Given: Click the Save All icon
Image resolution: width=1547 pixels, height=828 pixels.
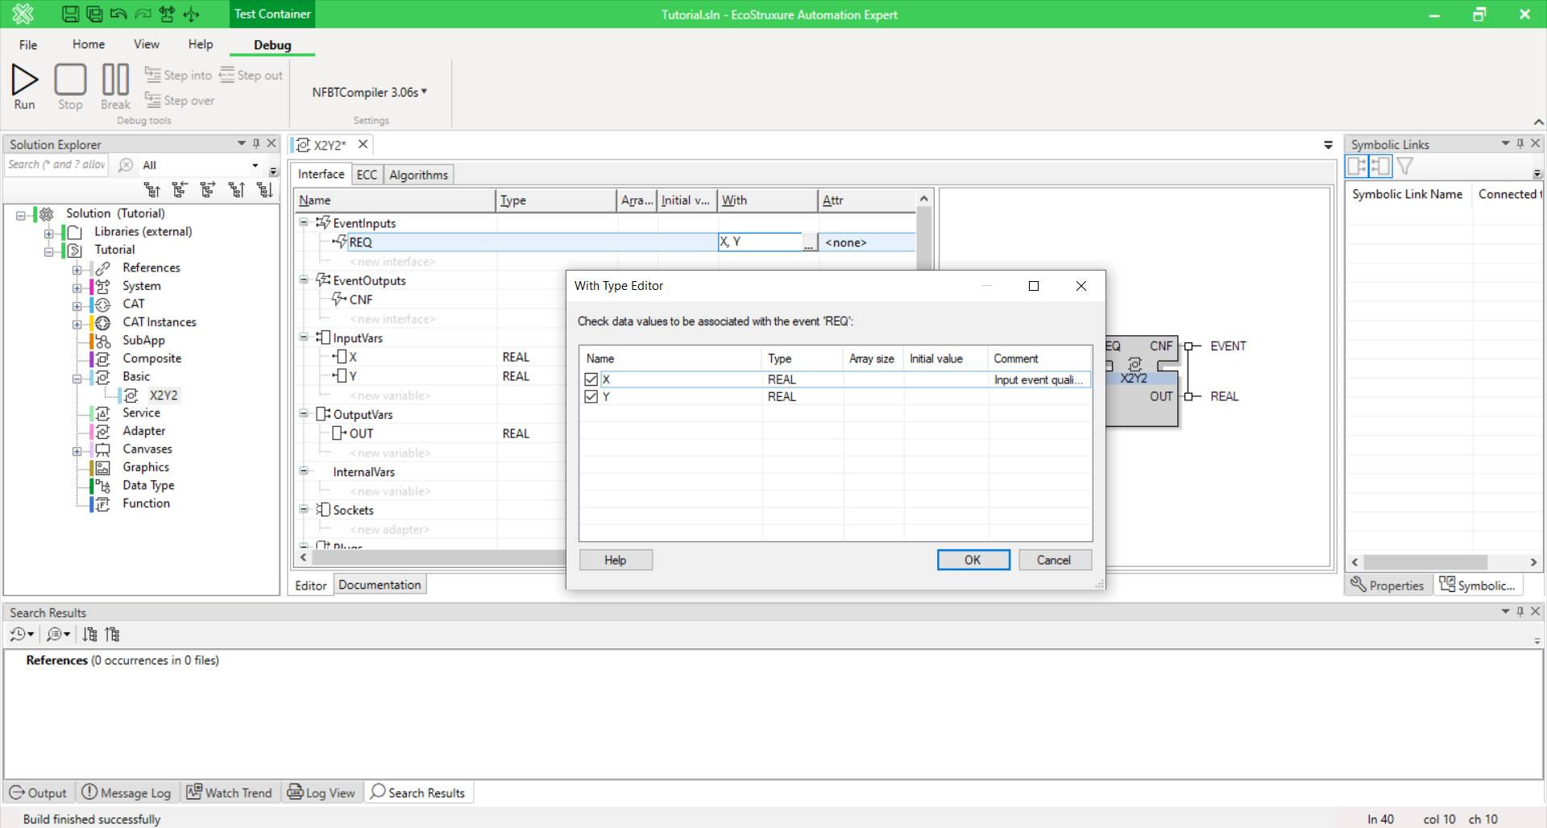Looking at the screenshot, I should coord(94,14).
